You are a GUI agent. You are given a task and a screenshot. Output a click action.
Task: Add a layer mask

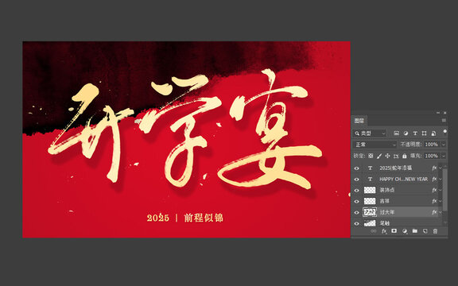[394, 231]
